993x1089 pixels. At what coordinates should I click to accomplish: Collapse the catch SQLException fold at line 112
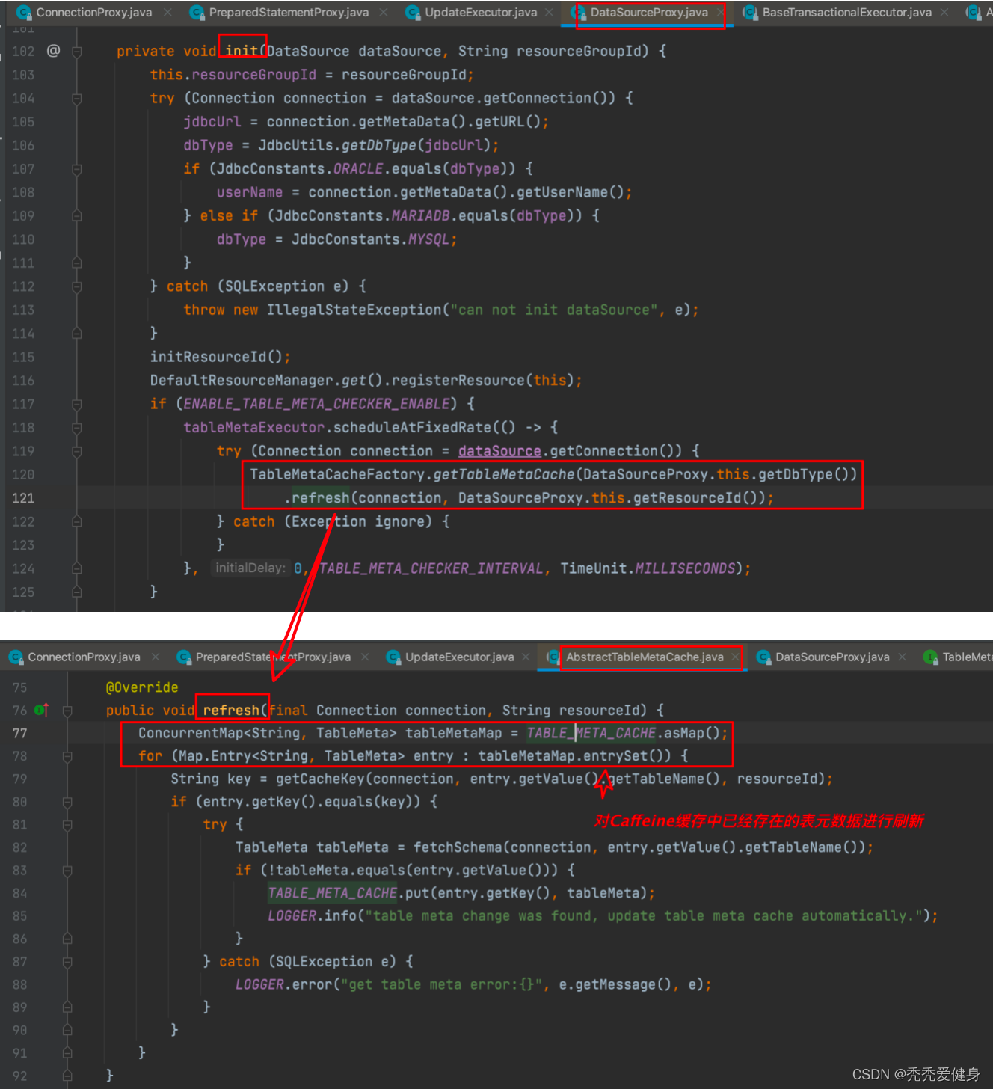pyautogui.click(x=76, y=286)
